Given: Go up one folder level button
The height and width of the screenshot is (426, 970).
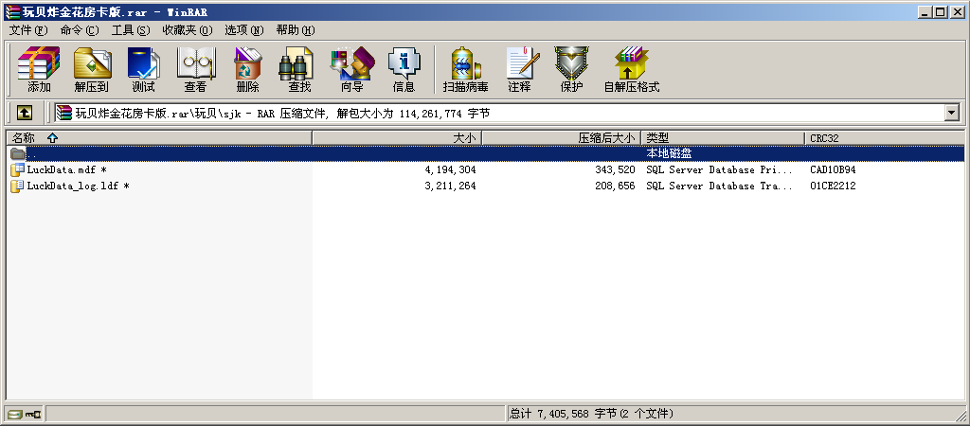Looking at the screenshot, I should 25,113.
